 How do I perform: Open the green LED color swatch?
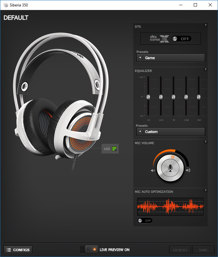114,149
